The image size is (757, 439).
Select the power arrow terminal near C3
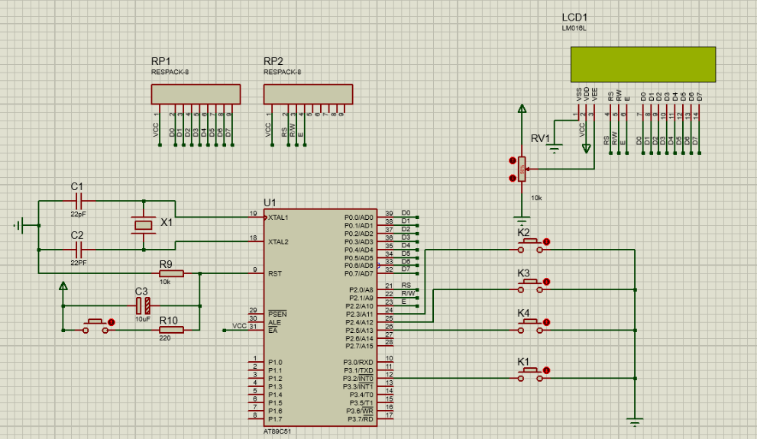tap(63, 286)
